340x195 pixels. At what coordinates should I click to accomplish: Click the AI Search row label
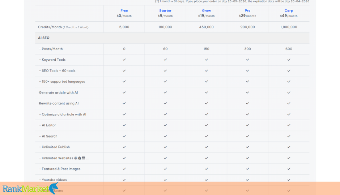pos(48,136)
